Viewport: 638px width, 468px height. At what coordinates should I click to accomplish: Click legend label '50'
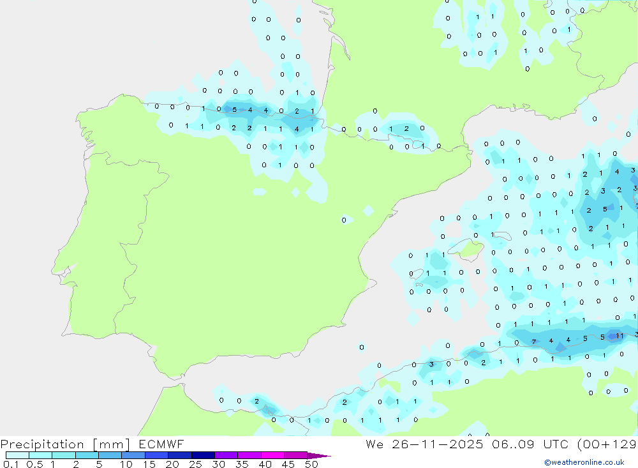[311, 464]
